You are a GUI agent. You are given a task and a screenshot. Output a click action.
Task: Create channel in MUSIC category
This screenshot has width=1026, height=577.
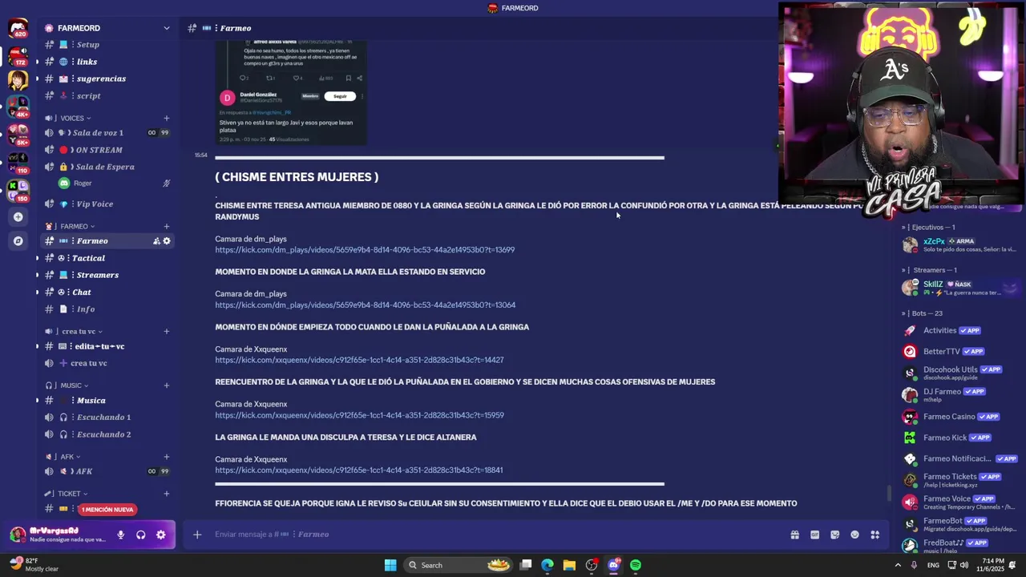click(x=167, y=385)
